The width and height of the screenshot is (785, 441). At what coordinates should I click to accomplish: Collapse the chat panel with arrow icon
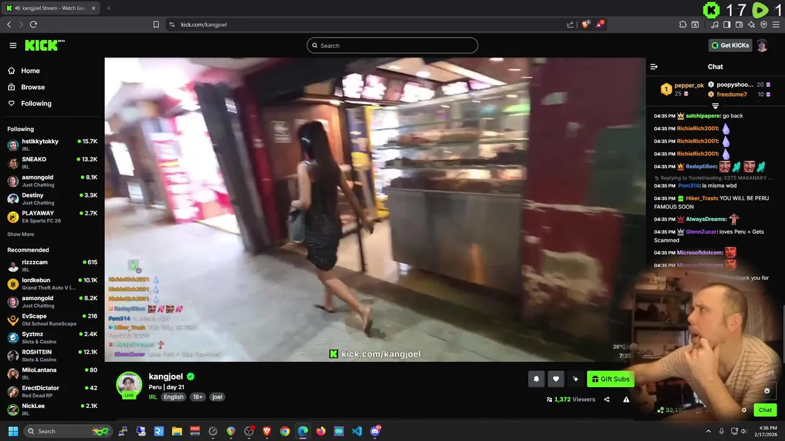654,67
